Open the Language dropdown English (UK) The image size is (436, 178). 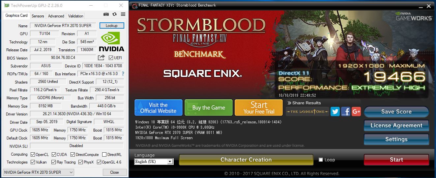pyautogui.click(x=154, y=162)
